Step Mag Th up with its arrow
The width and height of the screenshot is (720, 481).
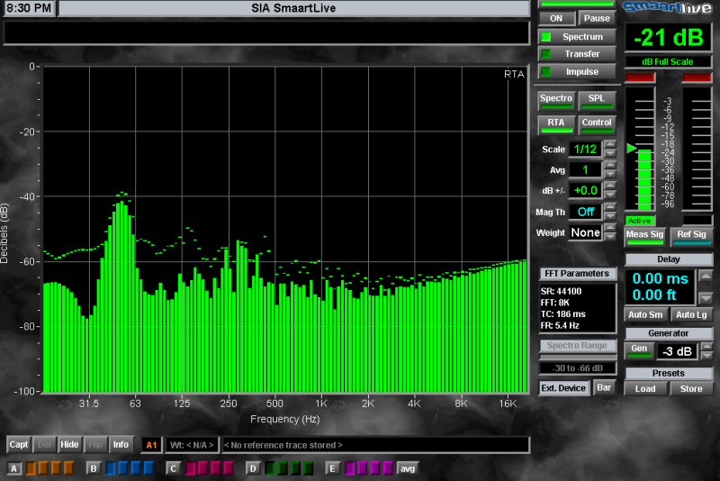(x=610, y=207)
